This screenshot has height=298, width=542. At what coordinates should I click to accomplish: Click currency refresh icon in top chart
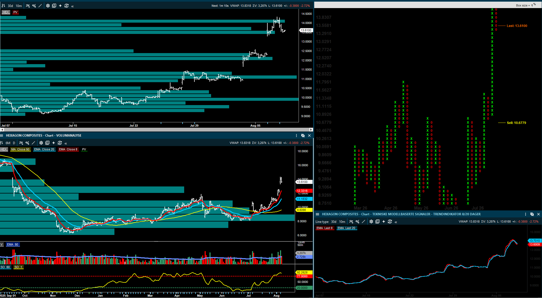pyautogui.click(x=67, y=6)
